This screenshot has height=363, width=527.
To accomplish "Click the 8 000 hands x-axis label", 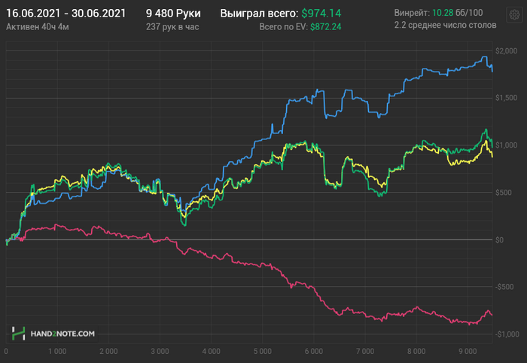I will (x=416, y=352).
